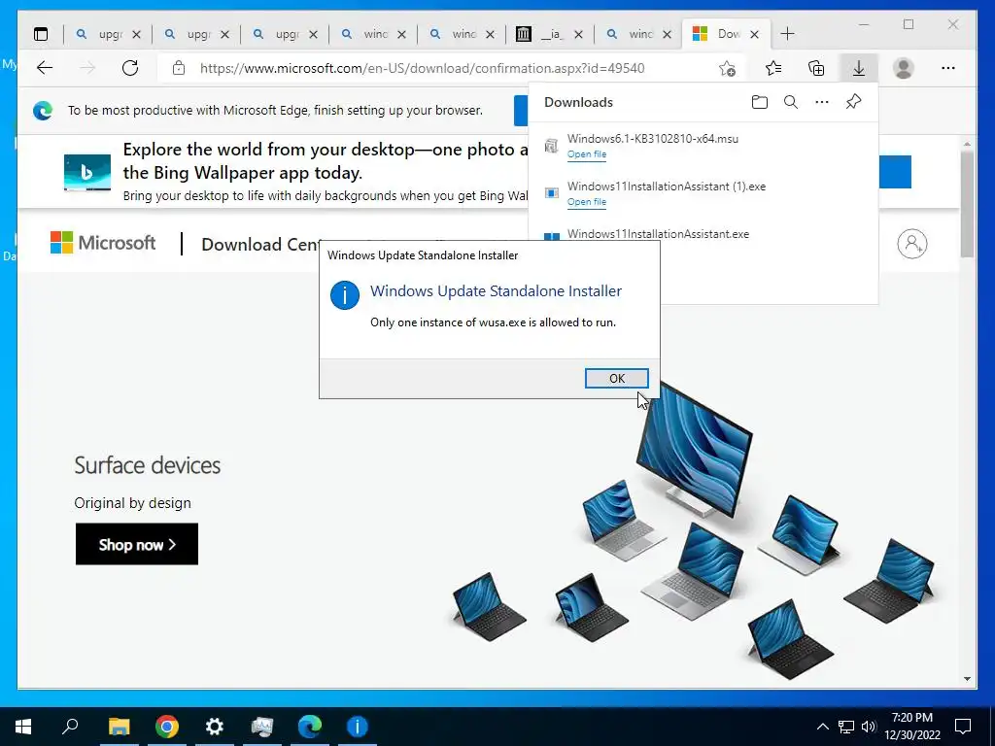Click the Microsoft sign-in account icon

tap(911, 244)
